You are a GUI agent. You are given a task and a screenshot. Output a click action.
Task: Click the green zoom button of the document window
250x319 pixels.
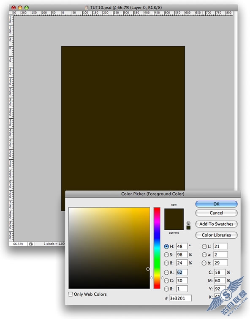tap(27, 8)
